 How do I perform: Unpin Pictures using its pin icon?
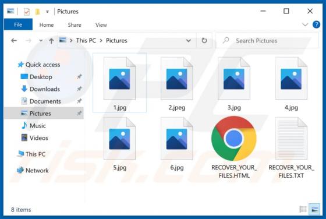[x=79, y=114]
